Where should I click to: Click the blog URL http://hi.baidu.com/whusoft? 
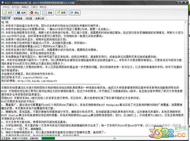pos(37,81)
